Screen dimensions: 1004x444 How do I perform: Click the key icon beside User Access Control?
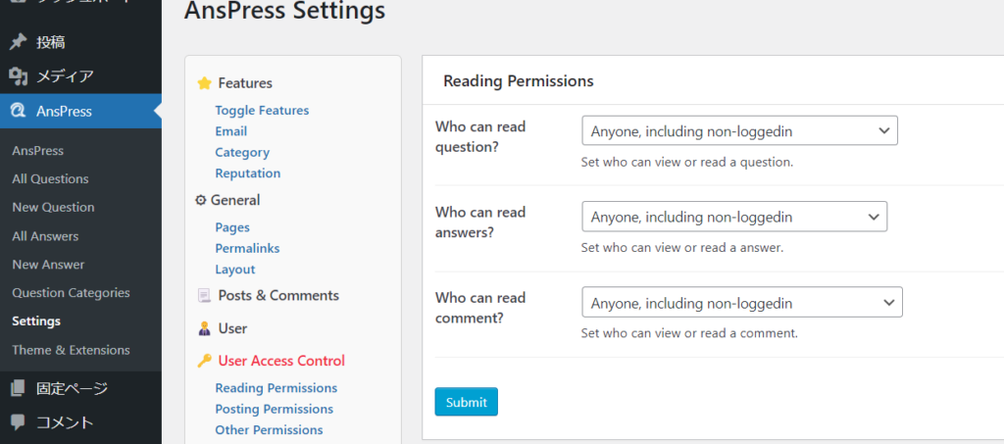point(204,361)
